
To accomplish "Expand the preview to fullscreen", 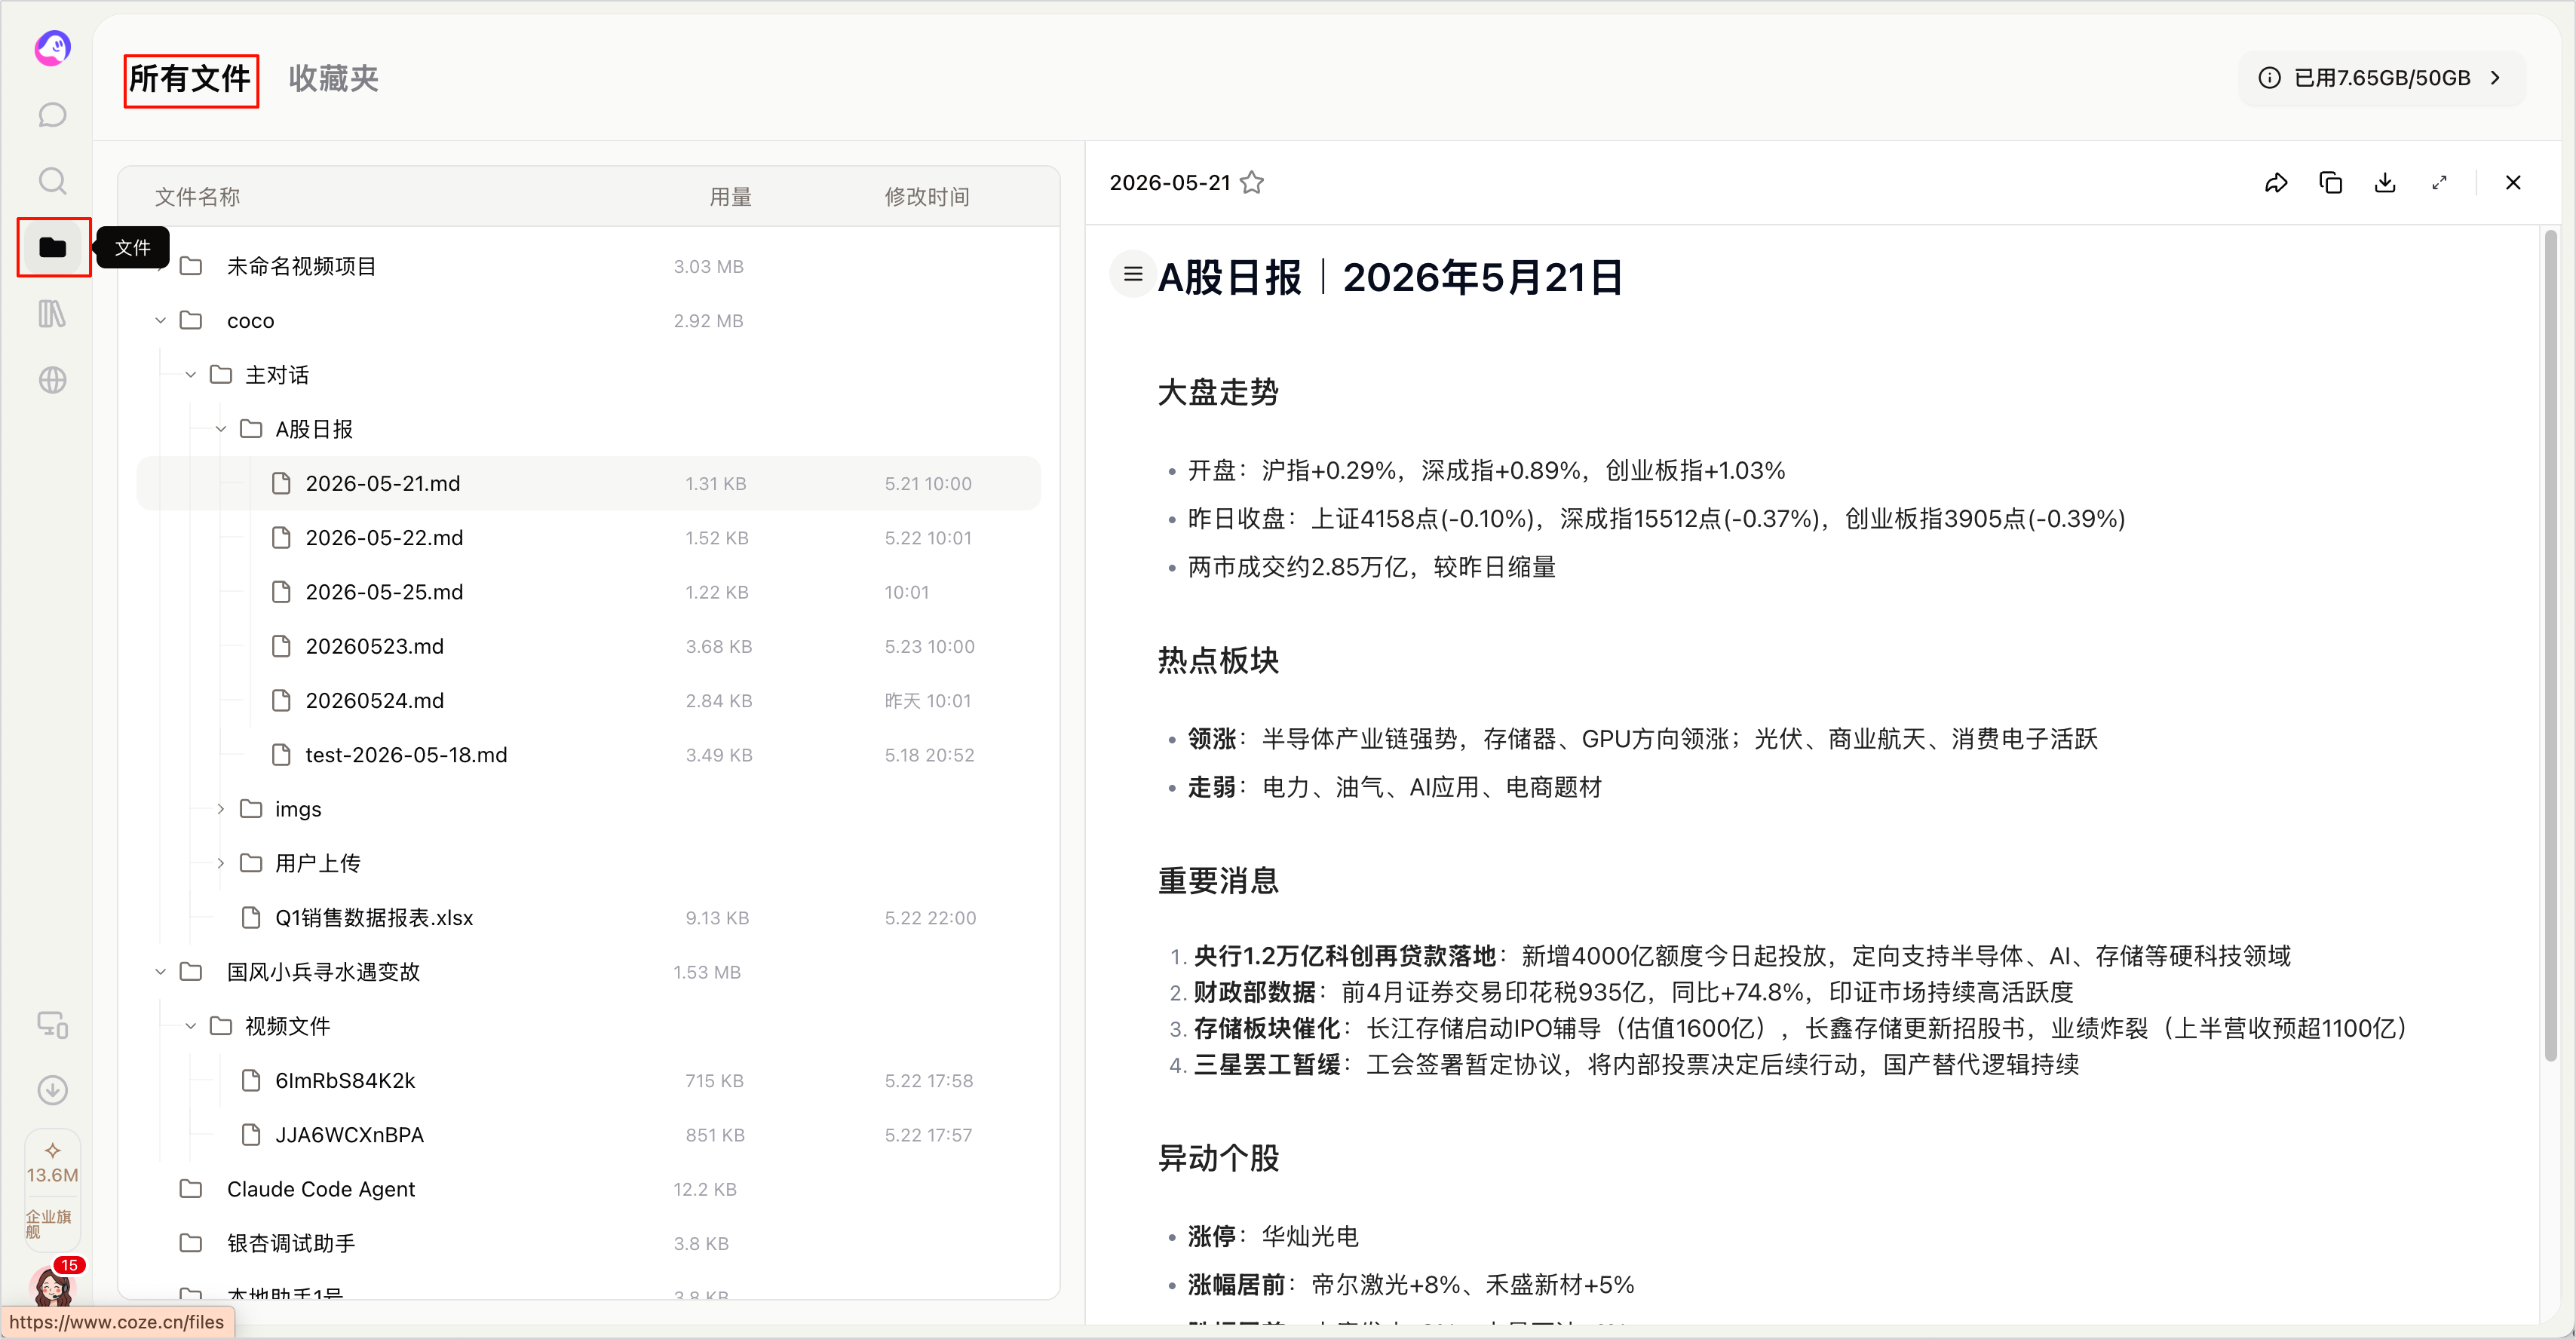I will click(x=2439, y=183).
